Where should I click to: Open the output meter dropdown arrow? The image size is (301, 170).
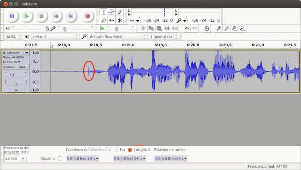pos(138,21)
